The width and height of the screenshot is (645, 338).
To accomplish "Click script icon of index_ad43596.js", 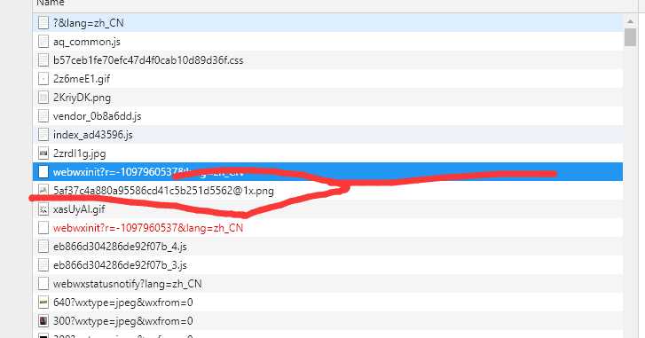I will point(43,135).
